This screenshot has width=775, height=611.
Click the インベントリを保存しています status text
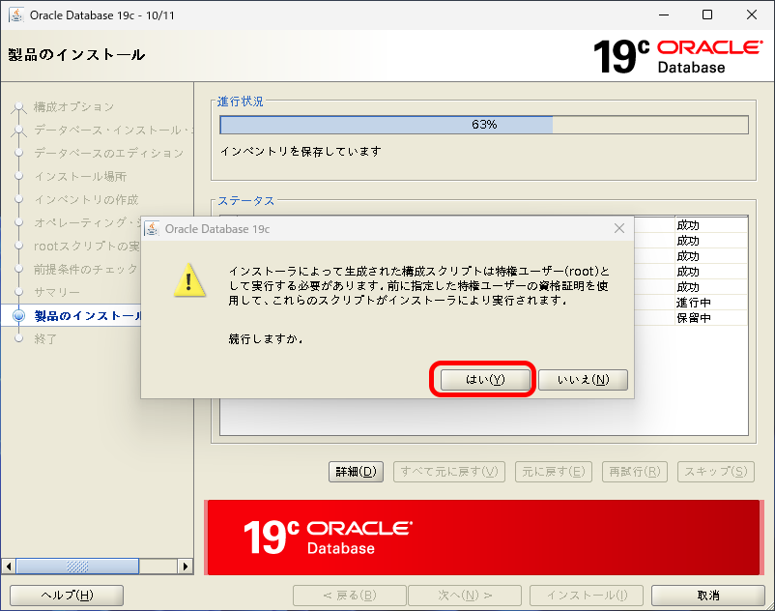coord(301,151)
